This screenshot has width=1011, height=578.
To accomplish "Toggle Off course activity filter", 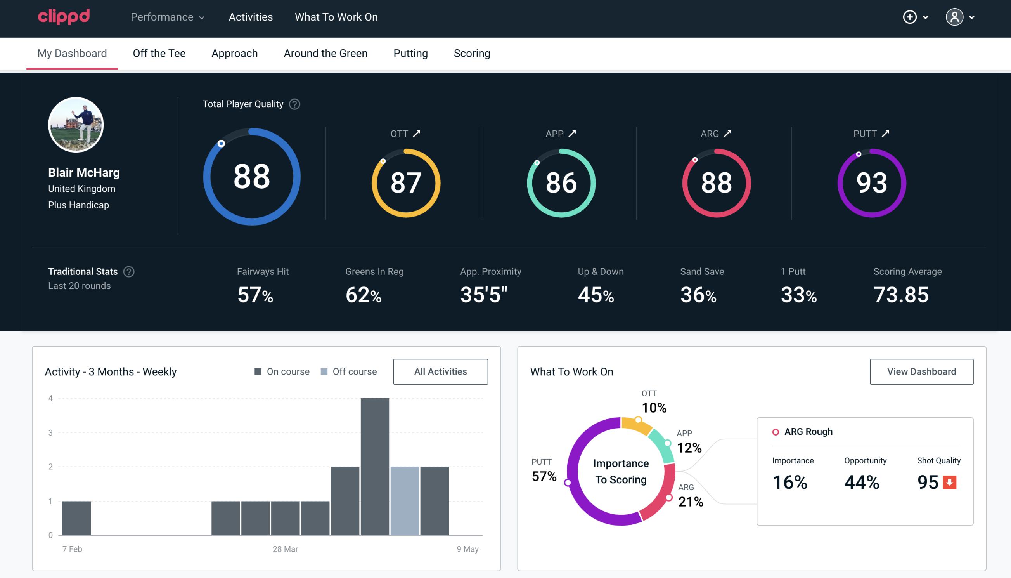I will click(x=347, y=371).
